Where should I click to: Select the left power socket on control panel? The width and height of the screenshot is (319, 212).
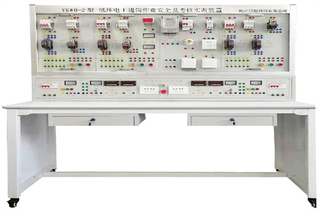pos(149,90)
